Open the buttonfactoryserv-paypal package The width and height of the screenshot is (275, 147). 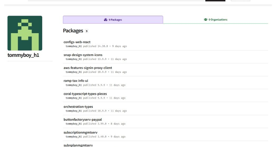[82, 120]
